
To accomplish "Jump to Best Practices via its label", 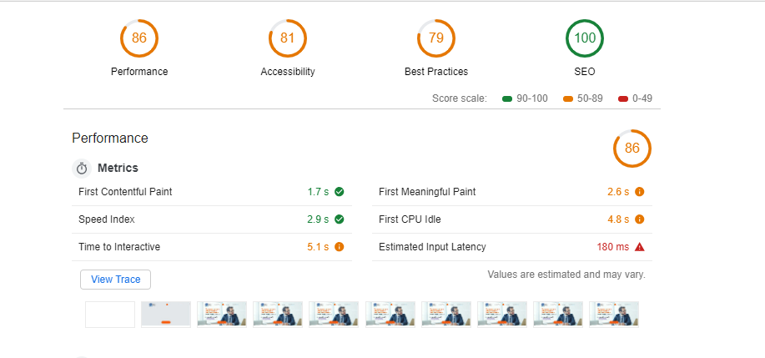I will [x=436, y=72].
